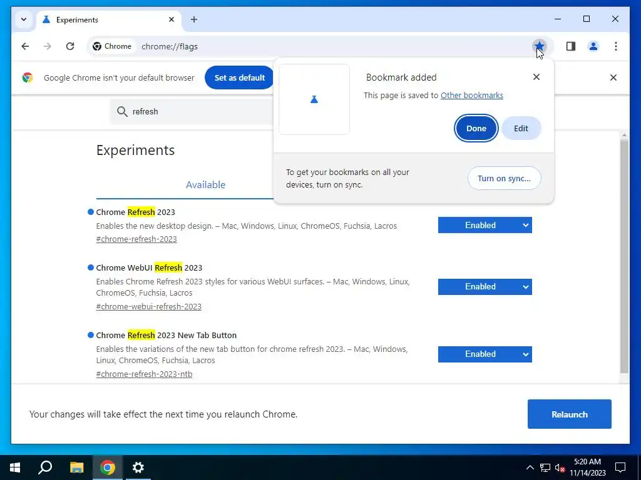Click the #chrome-webui-refresh-2023 link

(149, 306)
